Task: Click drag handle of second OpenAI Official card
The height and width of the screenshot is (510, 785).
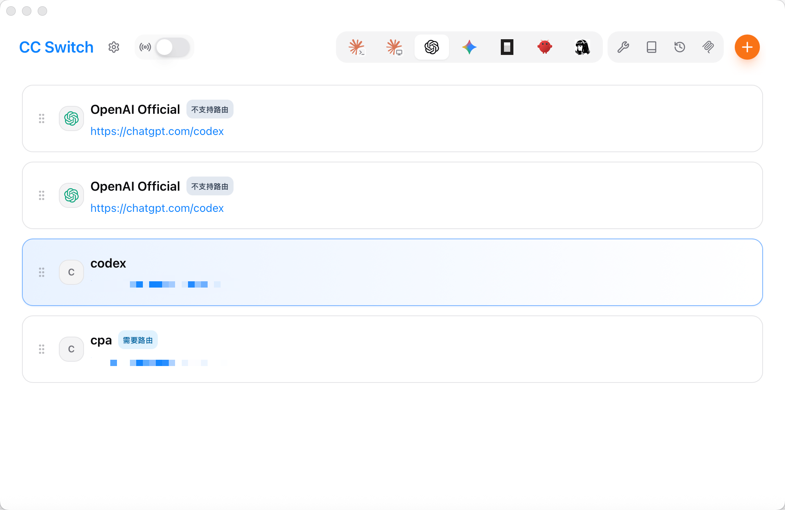Action: pos(42,195)
